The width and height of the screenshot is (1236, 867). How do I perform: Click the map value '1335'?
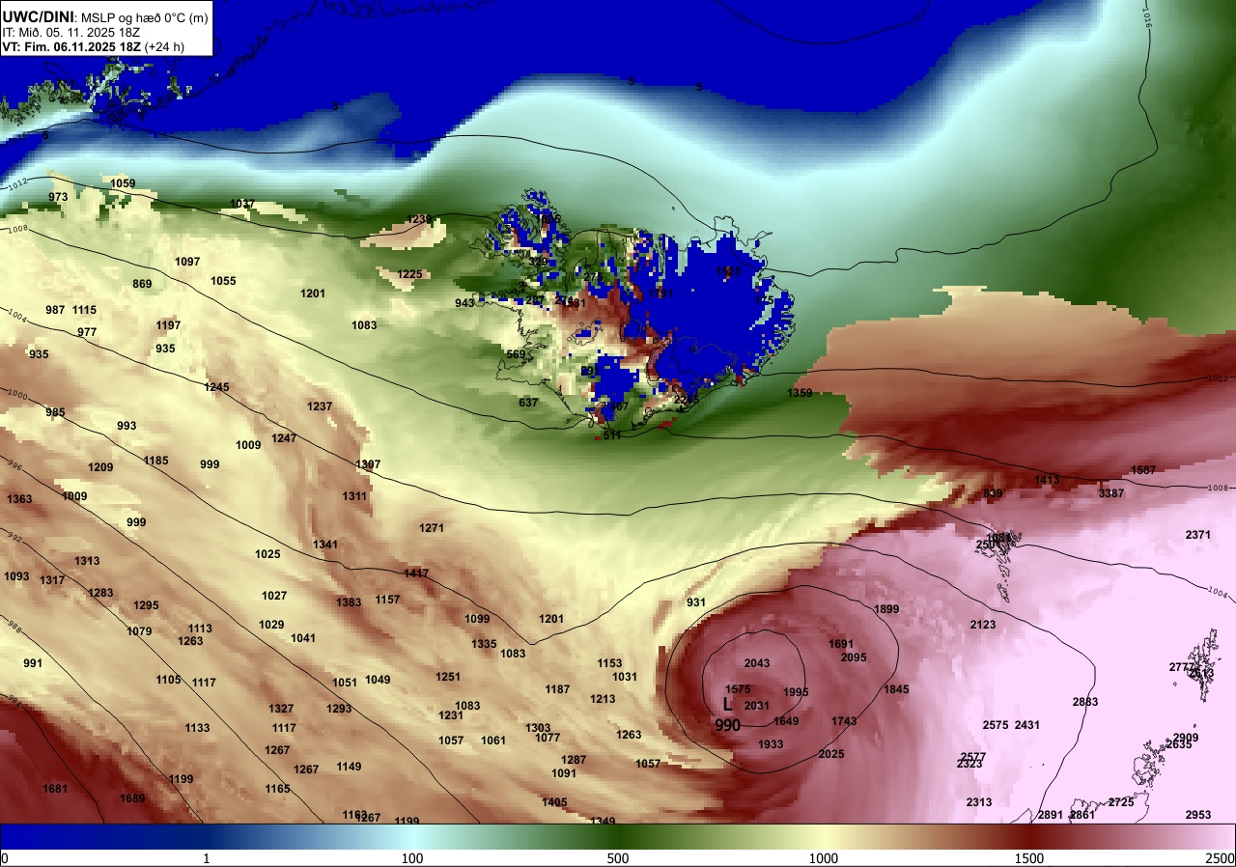484,644
